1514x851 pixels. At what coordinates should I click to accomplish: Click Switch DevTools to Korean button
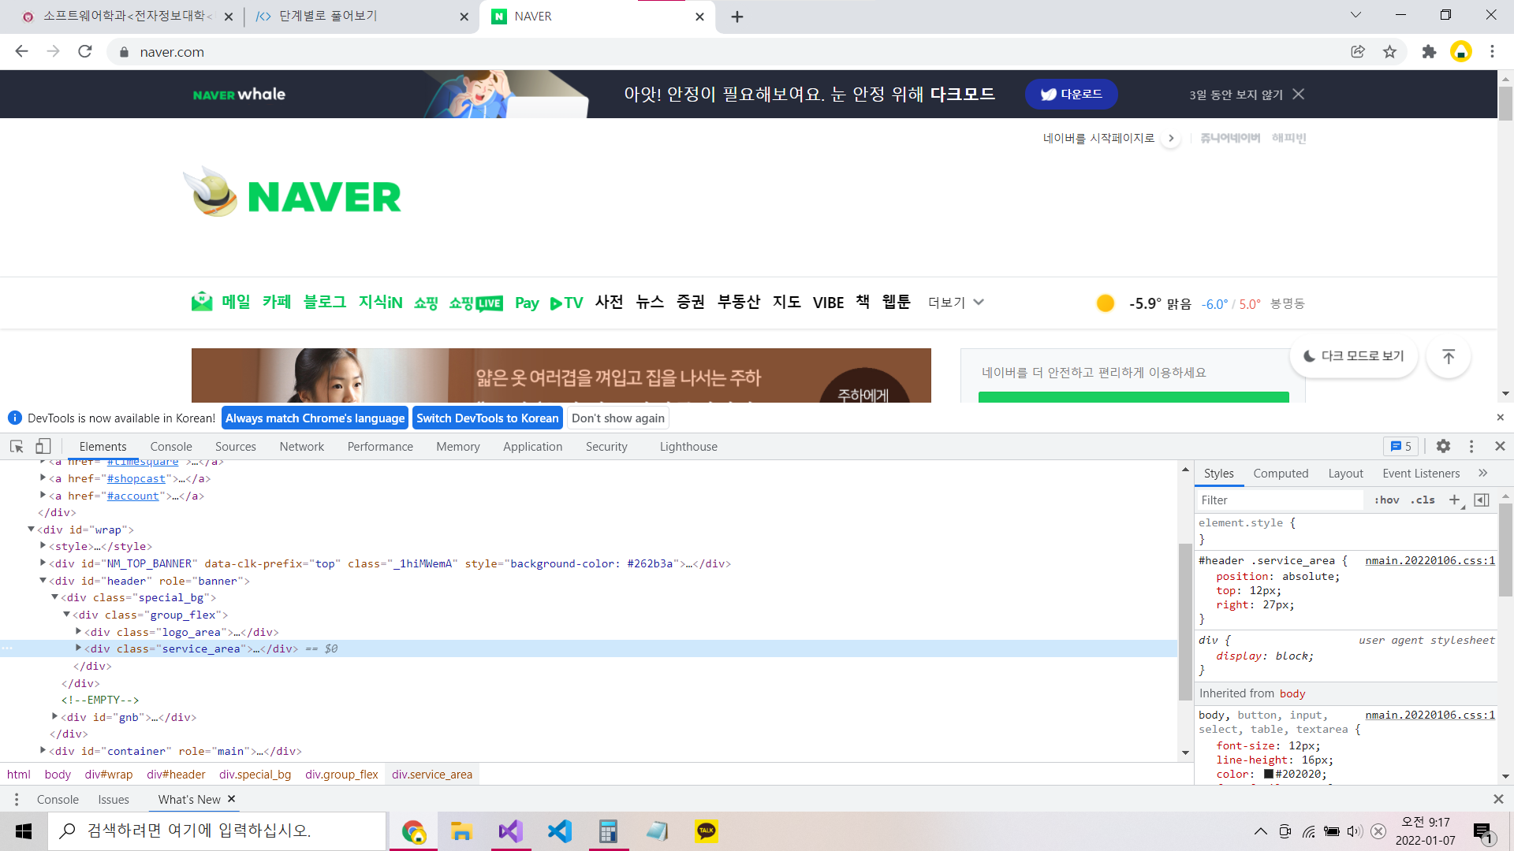pos(487,418)
